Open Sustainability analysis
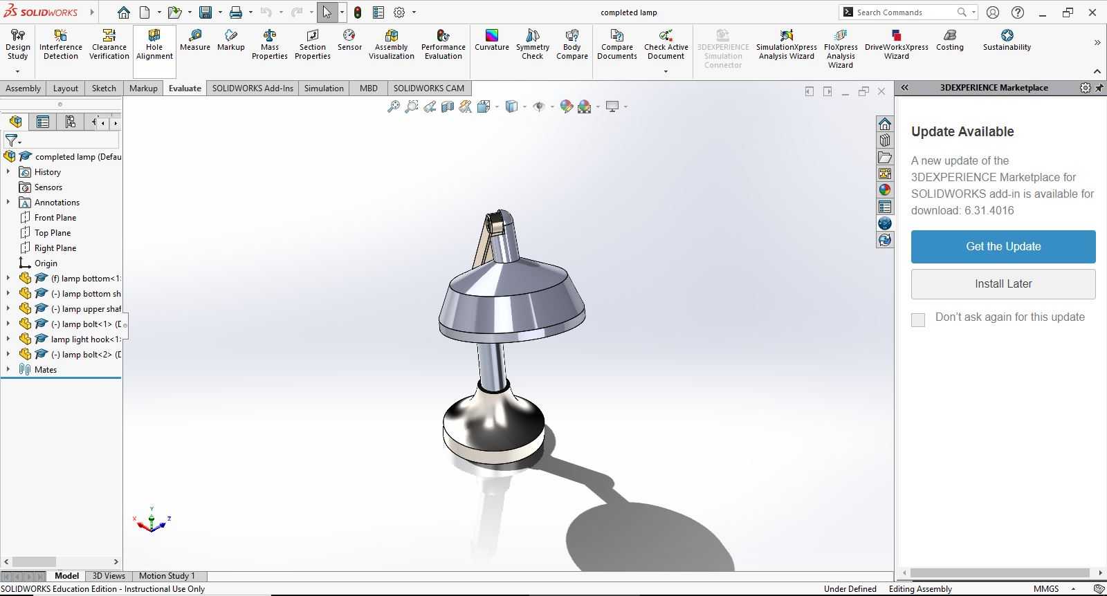 click(1007, 40)
